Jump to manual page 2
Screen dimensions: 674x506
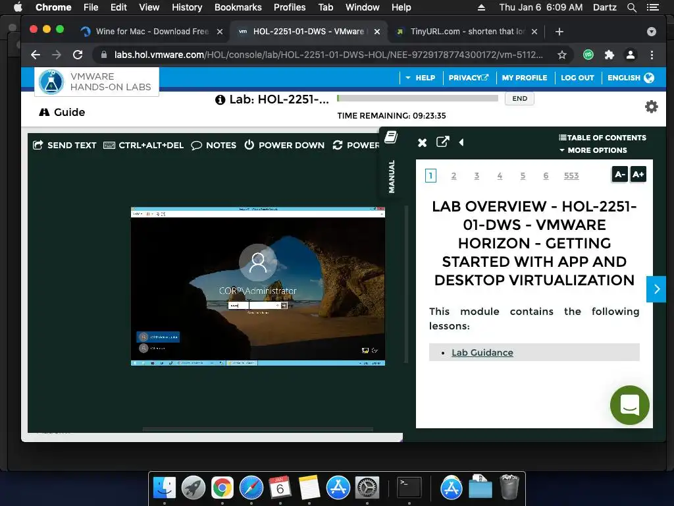pyautogui.click(x=454, y=175)
